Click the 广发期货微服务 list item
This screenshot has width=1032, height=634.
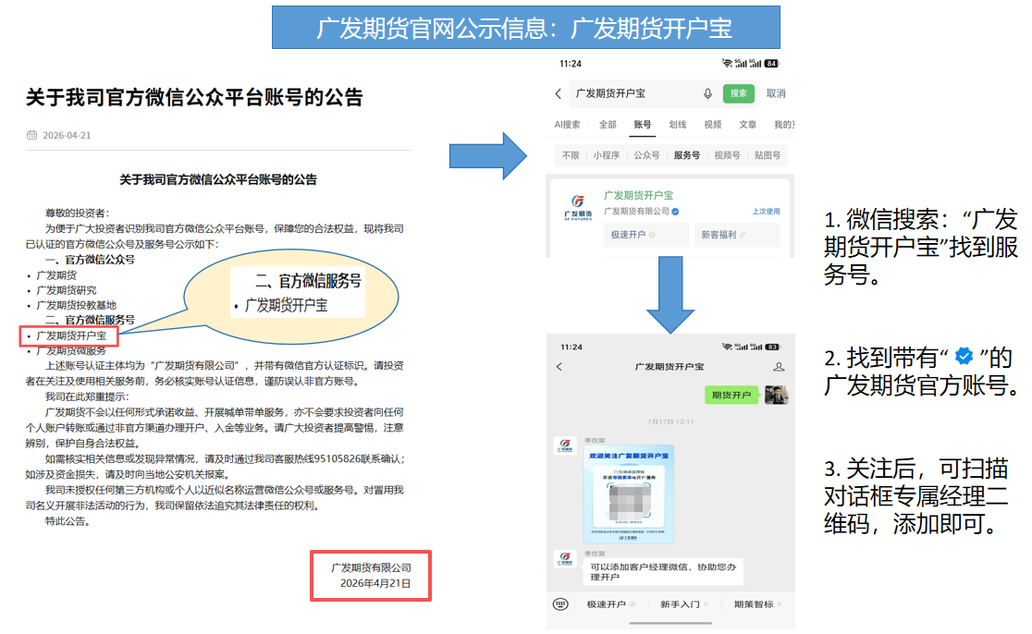tap(71, 350)
